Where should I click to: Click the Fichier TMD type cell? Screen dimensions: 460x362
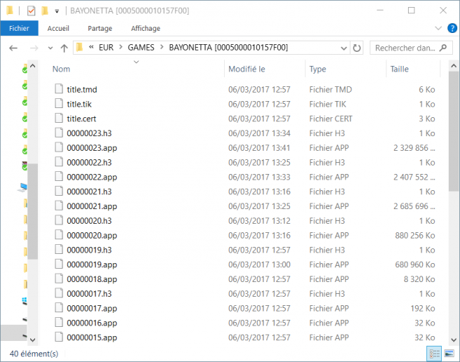coord(330,89)
